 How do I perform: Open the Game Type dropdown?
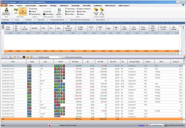pyautogui.click(x=70, y=11)
